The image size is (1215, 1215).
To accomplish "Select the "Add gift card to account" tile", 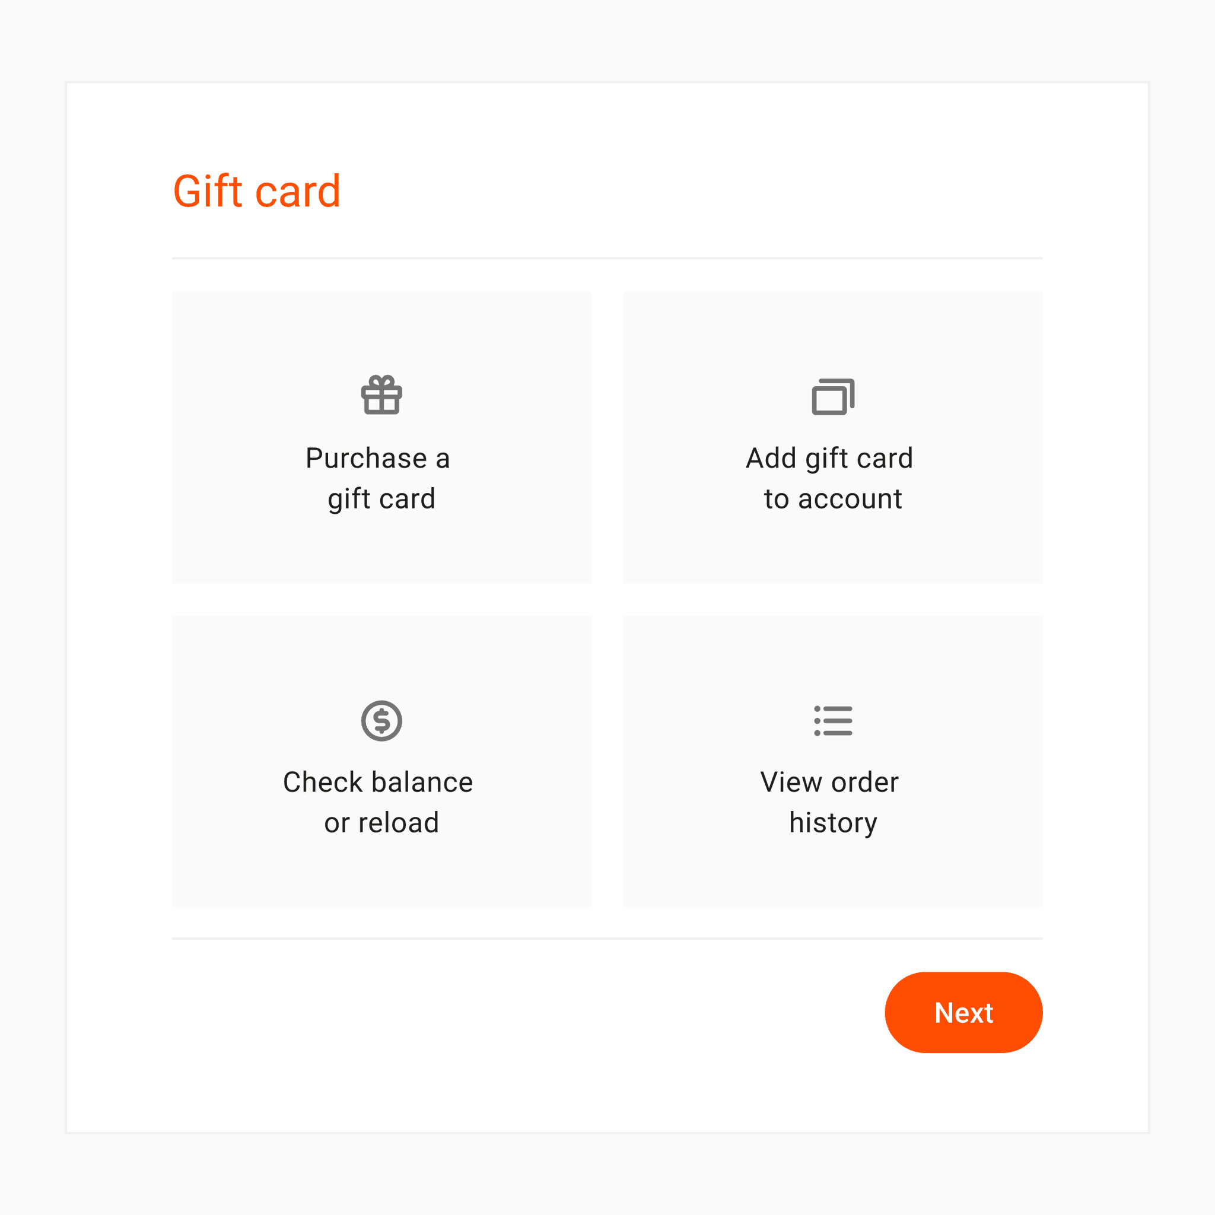I will click(x=834, y=437).
